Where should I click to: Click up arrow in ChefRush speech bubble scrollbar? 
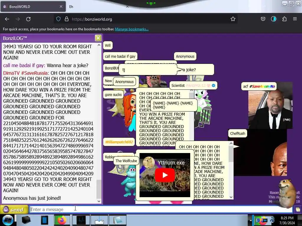[231, 143]
